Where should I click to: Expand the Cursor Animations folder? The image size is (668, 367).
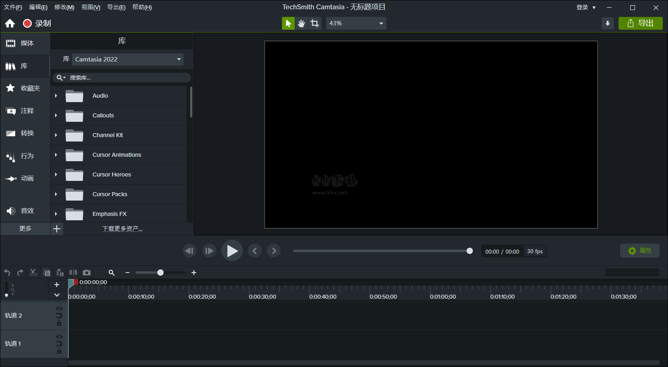pyautogui.click(x=56, y=155)
